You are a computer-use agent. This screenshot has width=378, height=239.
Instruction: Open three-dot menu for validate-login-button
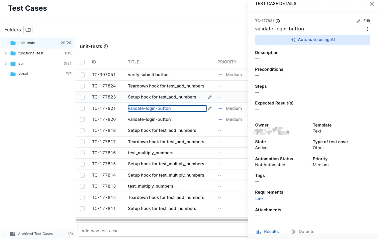tap(367, 29)
